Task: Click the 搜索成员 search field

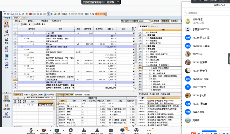Action: (207, 13)
